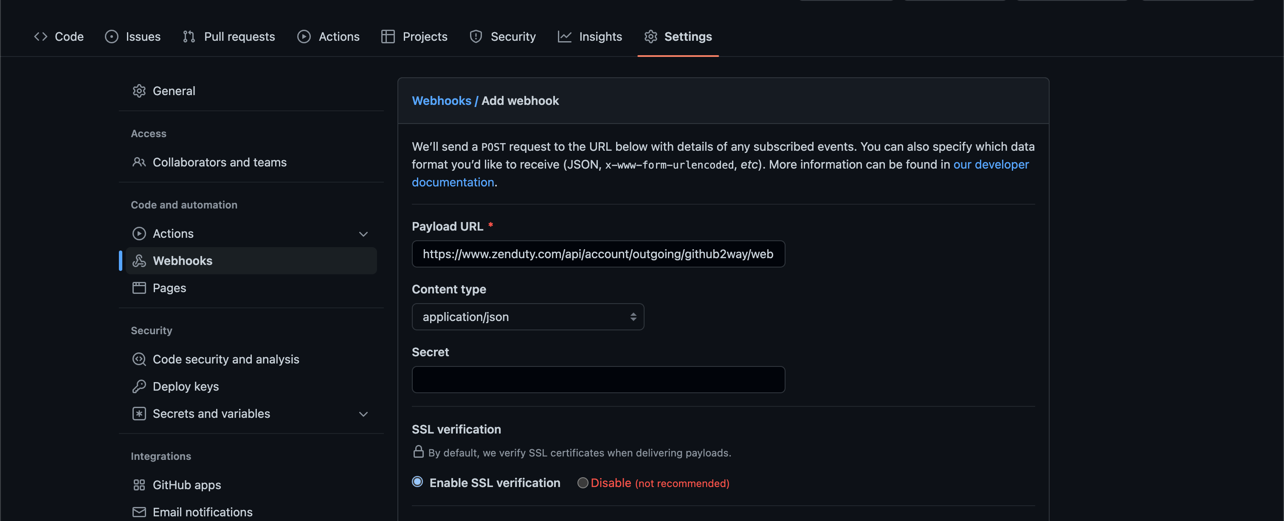The width and height of the screenshot is (1284, 521).
Task: Expand Secrets and variables chevron
Action: point(363,414)
